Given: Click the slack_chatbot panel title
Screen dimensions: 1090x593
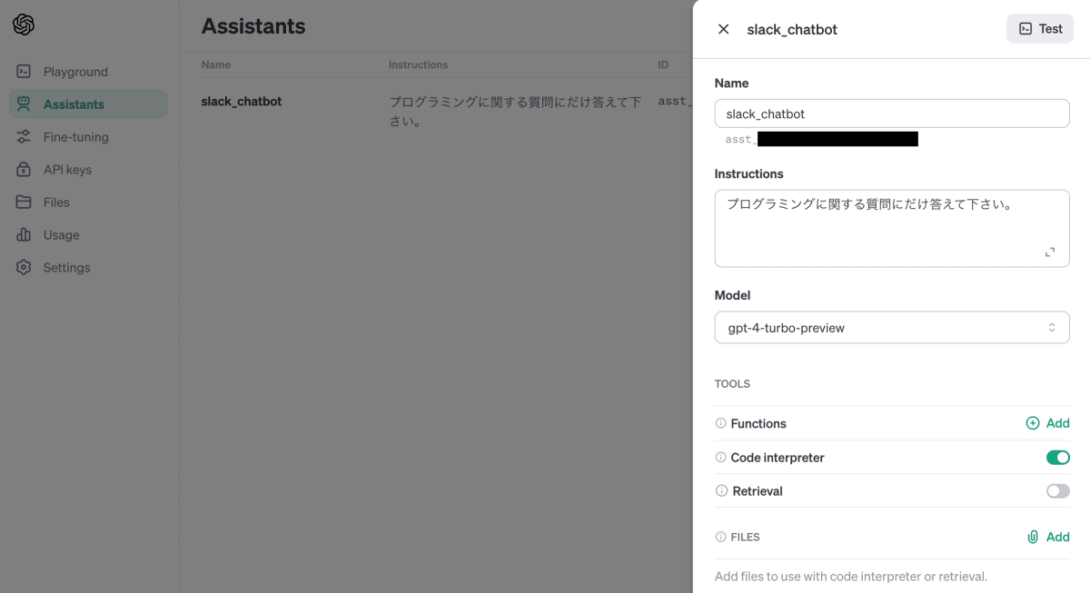Looking at the screenshot, I should tap(792, 29).
